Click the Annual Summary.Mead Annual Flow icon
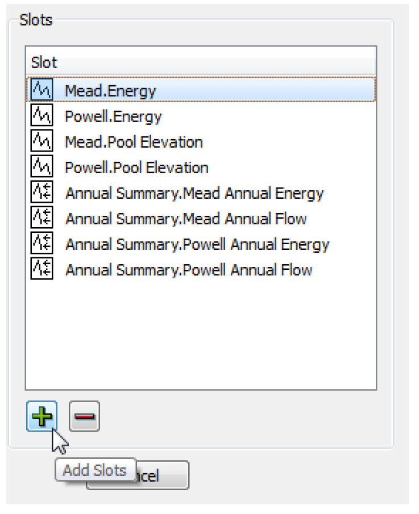Viewport: 419px width, 514px height. coord(42,219)
